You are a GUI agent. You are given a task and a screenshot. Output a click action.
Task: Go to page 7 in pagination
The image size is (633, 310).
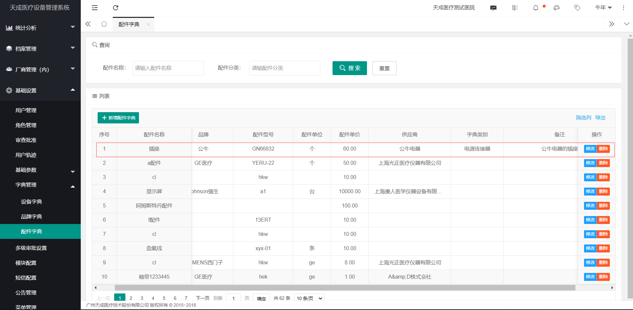[x=186, y=298]
